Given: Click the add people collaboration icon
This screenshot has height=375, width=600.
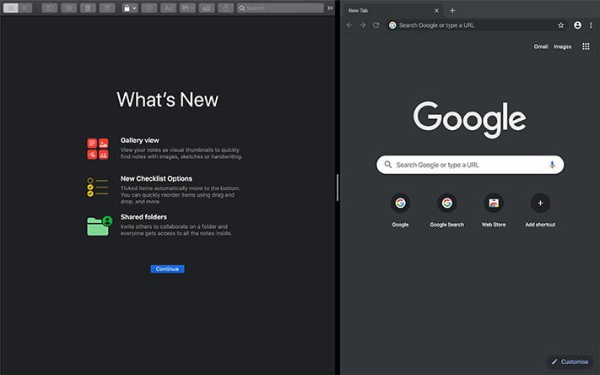Looking at the screenshot, I should [207, 8].
